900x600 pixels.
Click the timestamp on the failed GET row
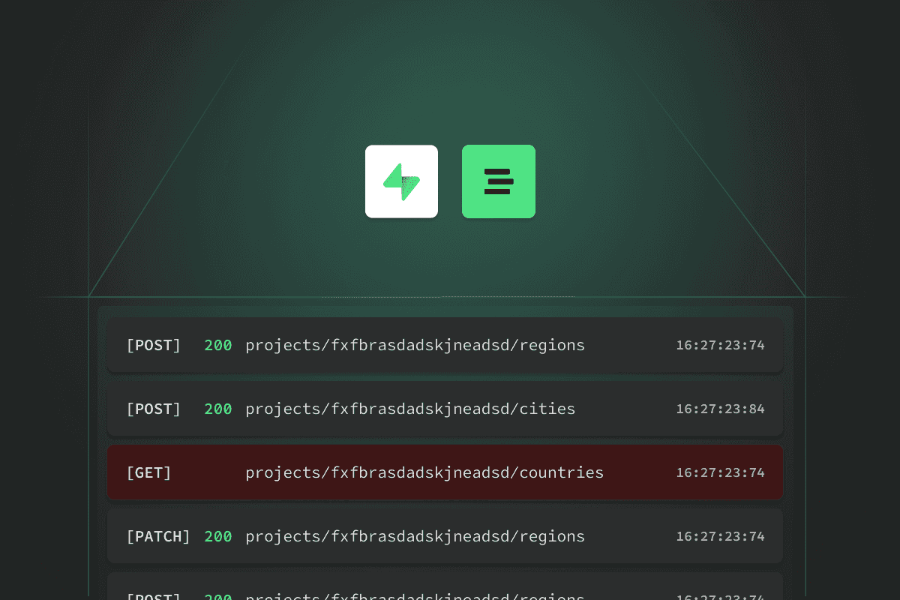click(720, 472)
